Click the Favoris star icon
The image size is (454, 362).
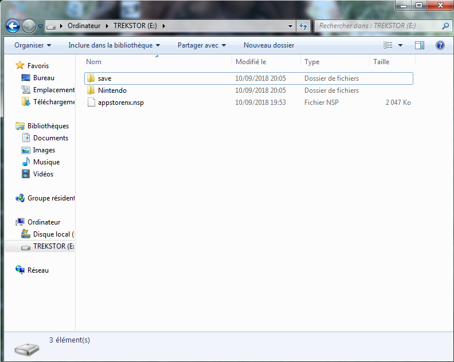click(x=19, y=65)
